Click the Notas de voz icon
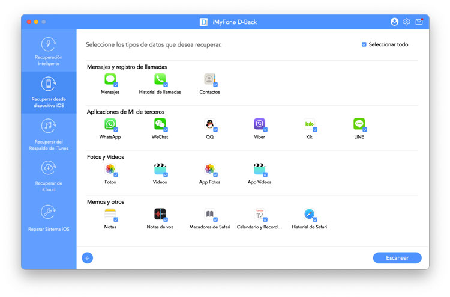 click(x=160, y=214)
